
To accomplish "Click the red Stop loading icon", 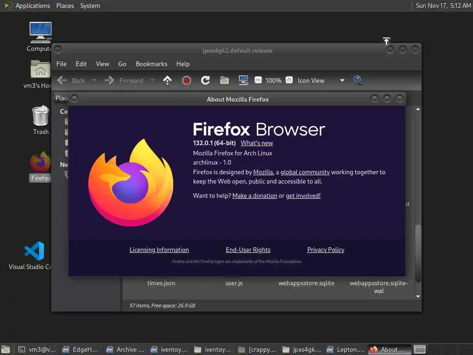I will (x=187, y=80).
